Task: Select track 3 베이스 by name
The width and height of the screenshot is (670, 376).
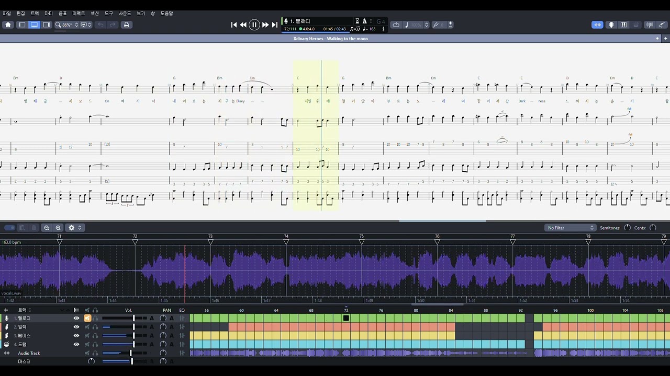Action: click(25, 335)
